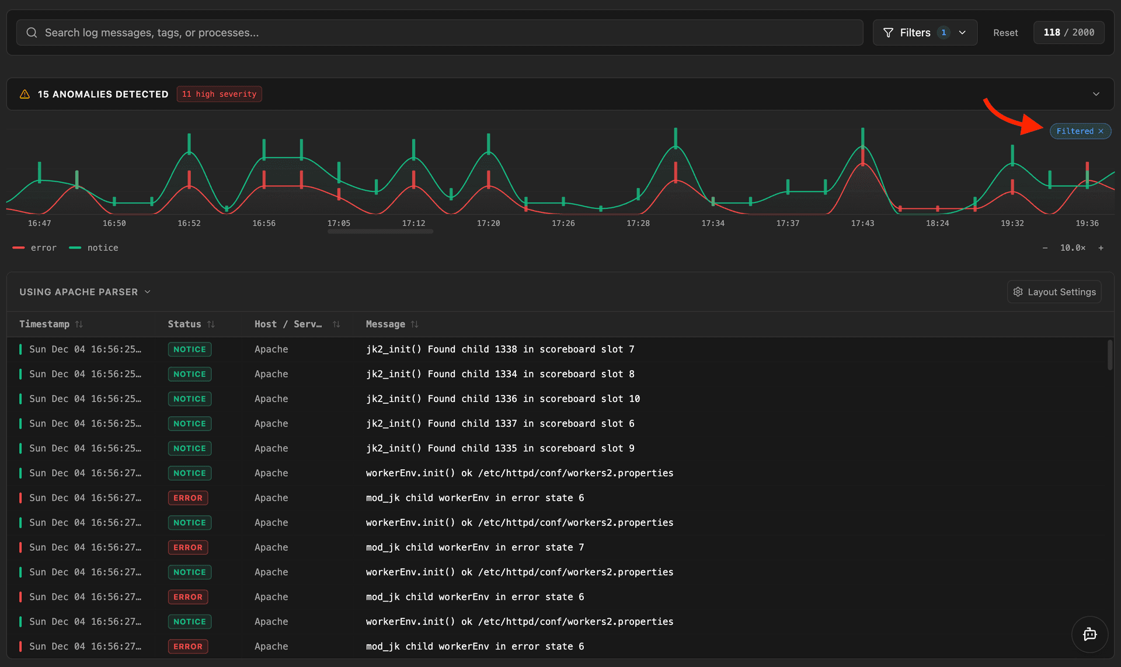
Task: Toggle the notice series in the legend
Action: click(x=93, y=248)
